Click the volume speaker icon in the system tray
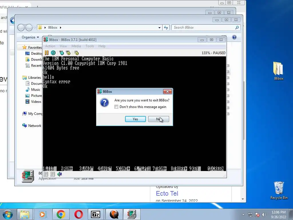Image resolution: width=293 pixels, height=220 pixels. (264, 215)
